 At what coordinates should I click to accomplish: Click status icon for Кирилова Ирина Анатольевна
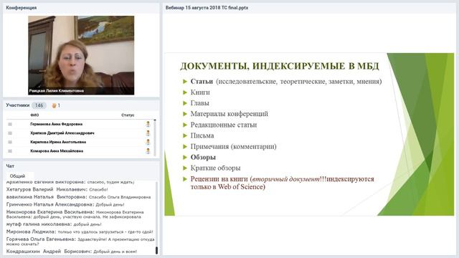tap(148, 142)
